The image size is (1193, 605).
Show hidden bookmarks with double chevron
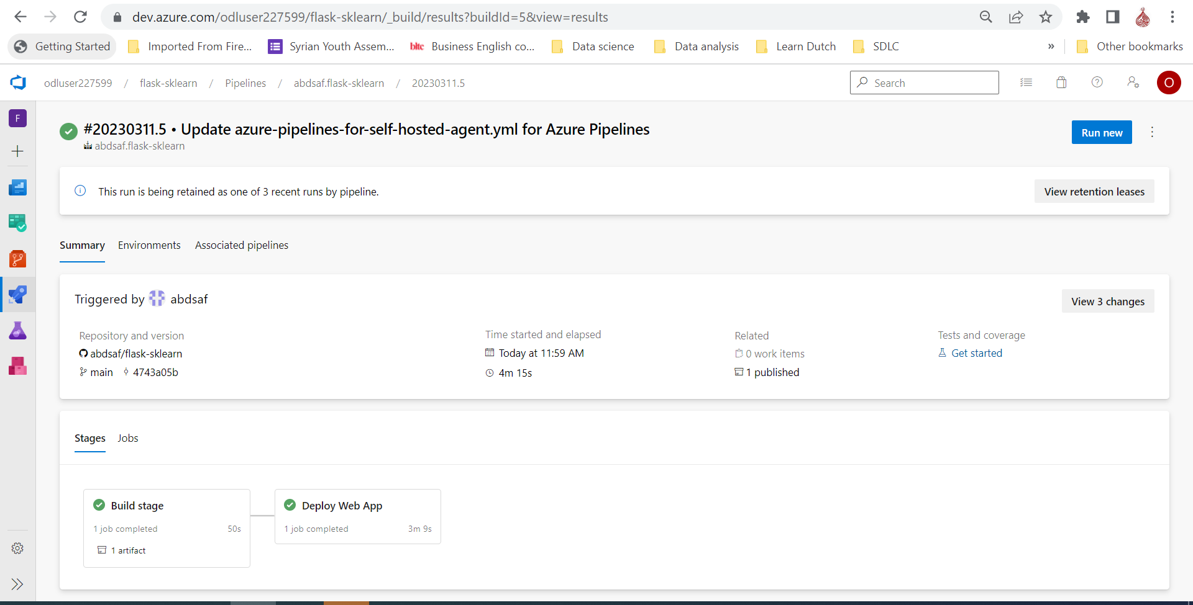point(1051,47)
